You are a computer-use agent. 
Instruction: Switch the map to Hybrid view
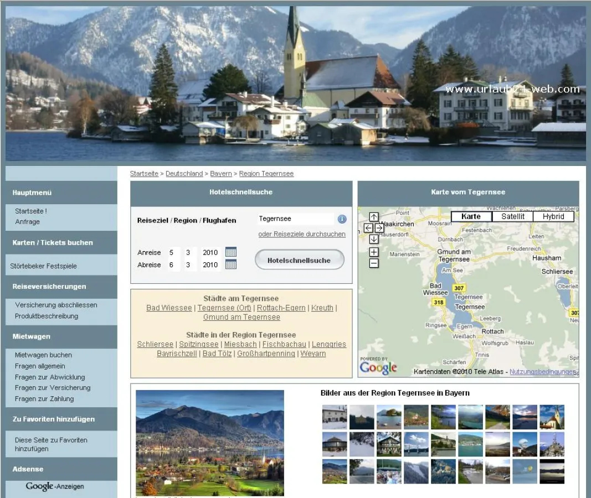click(x=553, y=216)
